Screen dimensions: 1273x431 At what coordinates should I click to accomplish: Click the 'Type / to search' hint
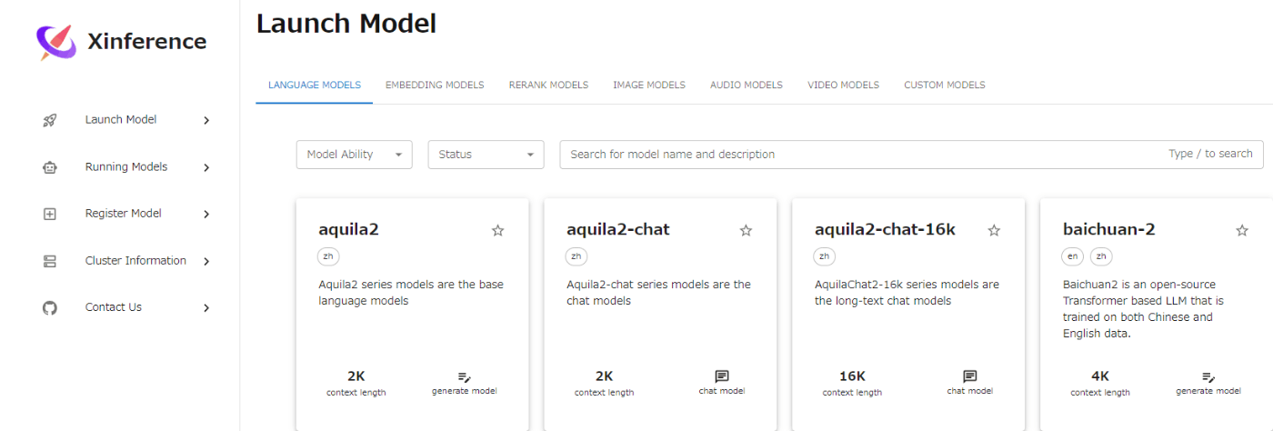pyautogui.click(x=1210, y=154)
